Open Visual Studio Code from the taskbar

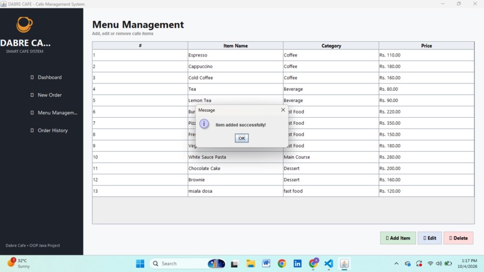(x=328, y=264)
